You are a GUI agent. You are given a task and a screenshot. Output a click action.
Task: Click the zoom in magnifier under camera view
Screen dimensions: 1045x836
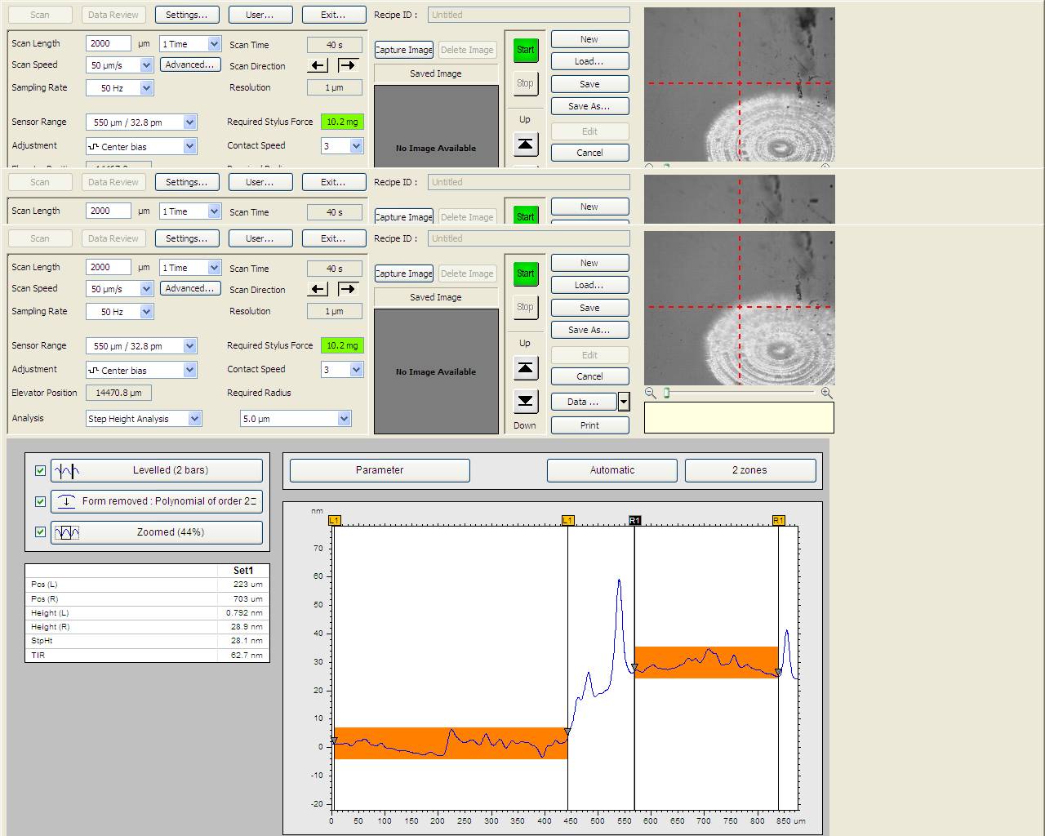826,393
